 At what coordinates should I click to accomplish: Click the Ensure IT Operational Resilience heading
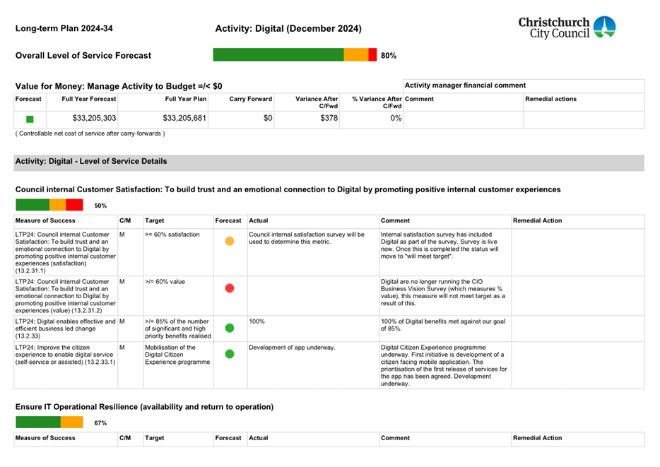[x=144, y=407]
